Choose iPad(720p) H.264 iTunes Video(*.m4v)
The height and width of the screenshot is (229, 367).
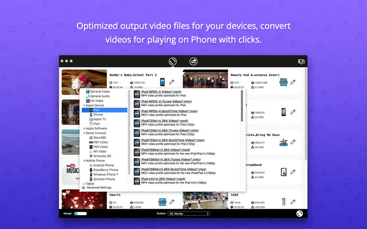pos(170,131)
